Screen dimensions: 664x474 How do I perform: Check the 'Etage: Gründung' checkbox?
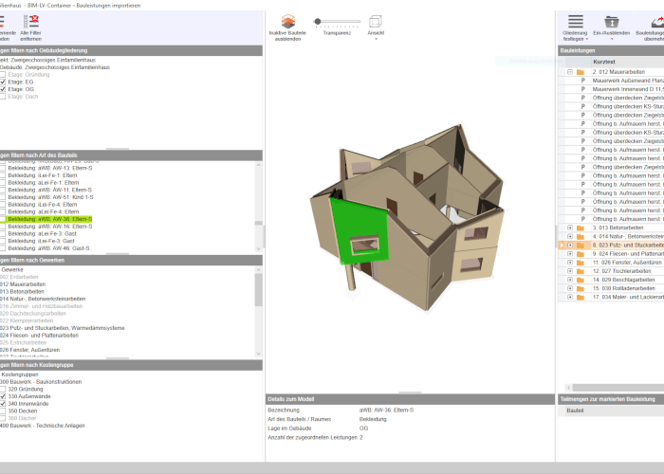point(3,75)
